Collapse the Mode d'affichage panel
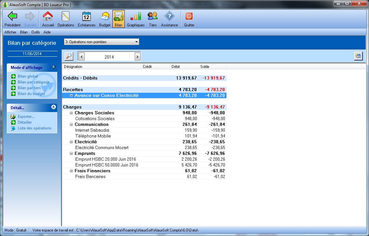Image resolution: width=369 pixels, height=236 pixels. tap(54, 67)
